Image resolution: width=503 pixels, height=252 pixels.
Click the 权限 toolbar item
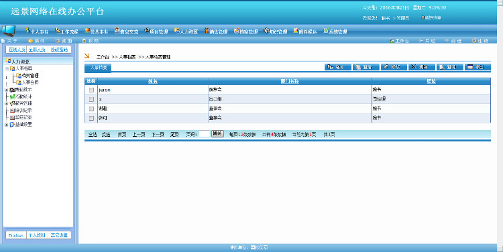click(x=91, y=41)
